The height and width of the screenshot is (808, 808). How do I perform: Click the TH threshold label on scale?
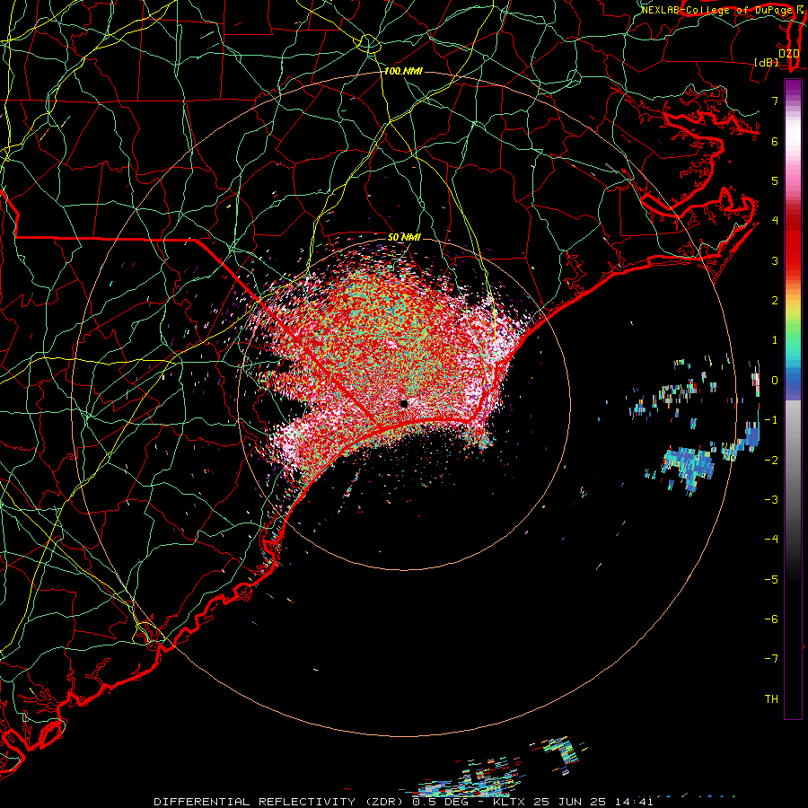click(771, 699)
